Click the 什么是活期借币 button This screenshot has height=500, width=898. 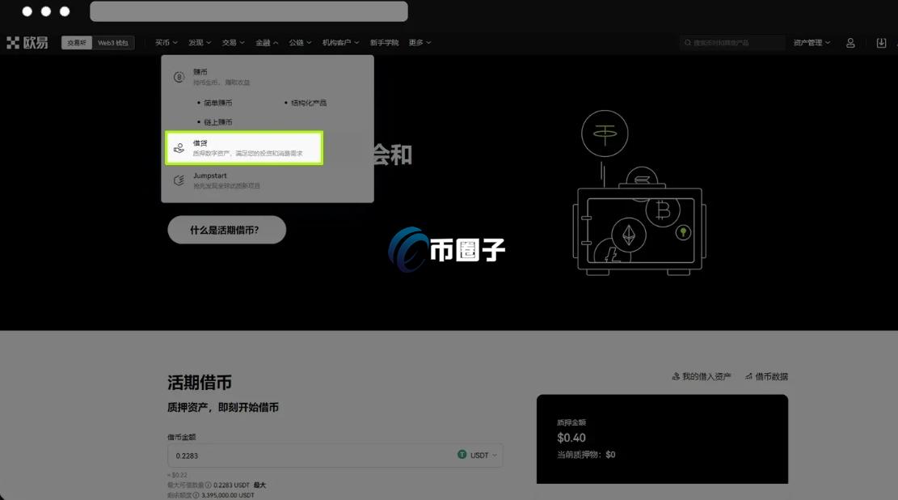226,230
